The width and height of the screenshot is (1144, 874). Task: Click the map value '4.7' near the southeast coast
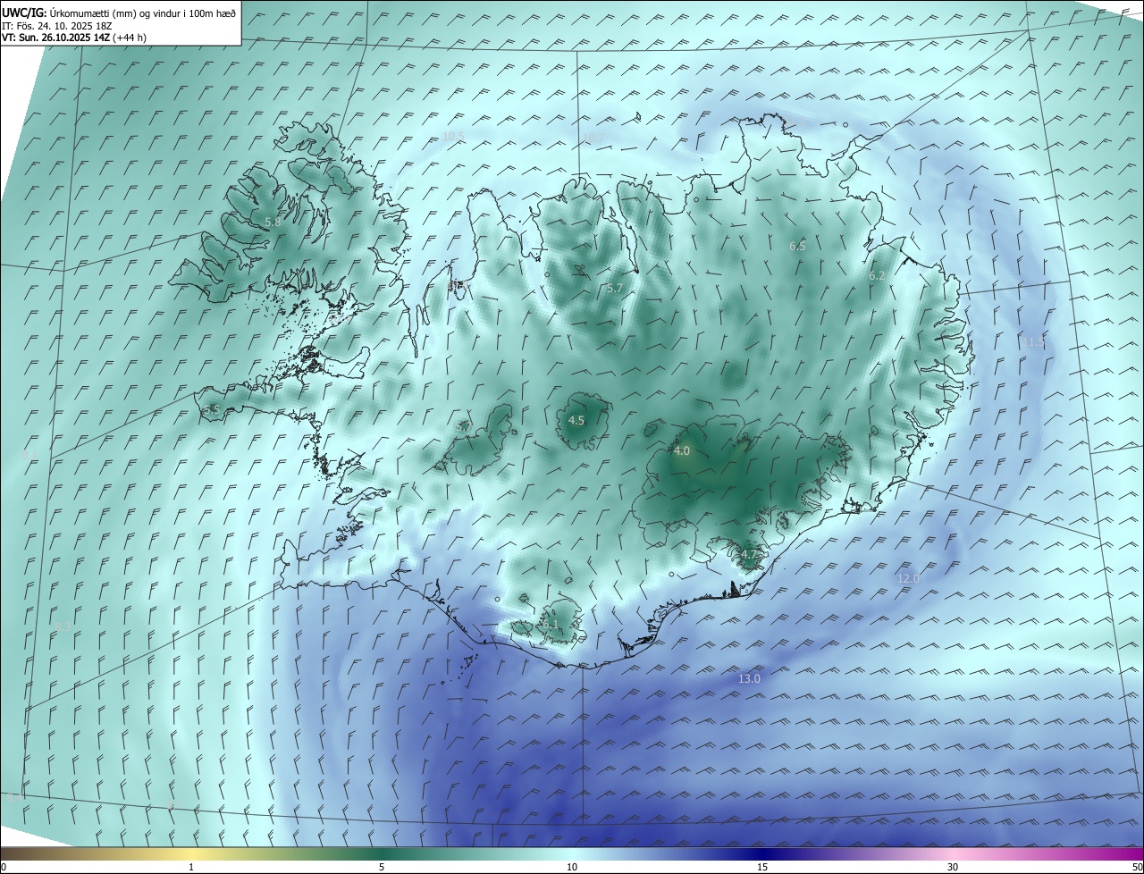pyautogui.click(x=749, y=555)
